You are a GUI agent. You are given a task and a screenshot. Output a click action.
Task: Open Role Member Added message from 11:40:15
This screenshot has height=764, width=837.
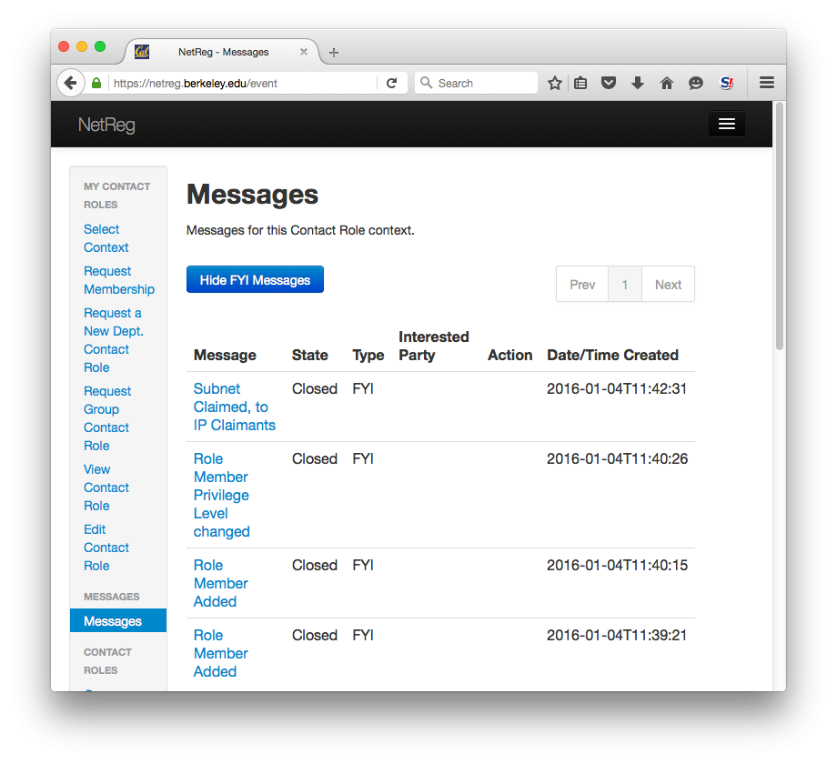tap(220, 583)
